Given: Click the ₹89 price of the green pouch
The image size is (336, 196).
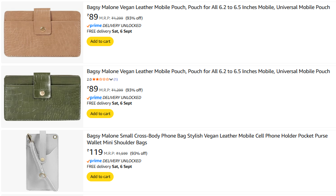Looking at the screenshot, I should (92, 89).
